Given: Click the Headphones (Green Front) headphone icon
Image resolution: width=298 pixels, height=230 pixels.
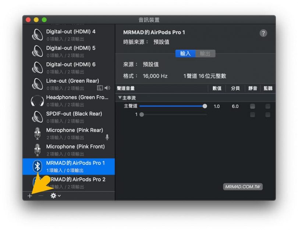Looking at the screenshot, I should (38, 101).
